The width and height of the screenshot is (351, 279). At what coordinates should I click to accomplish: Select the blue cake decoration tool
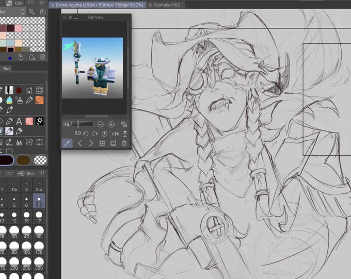9,100
